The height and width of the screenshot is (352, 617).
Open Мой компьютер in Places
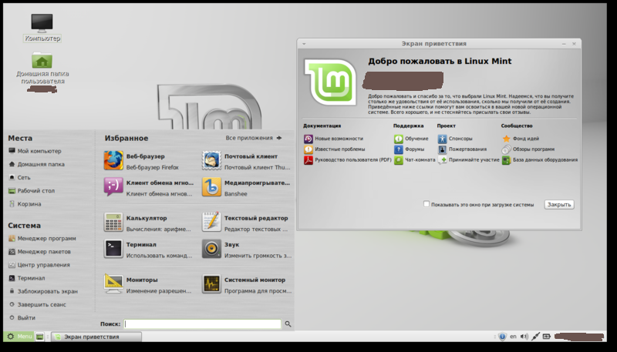[35, 151]
